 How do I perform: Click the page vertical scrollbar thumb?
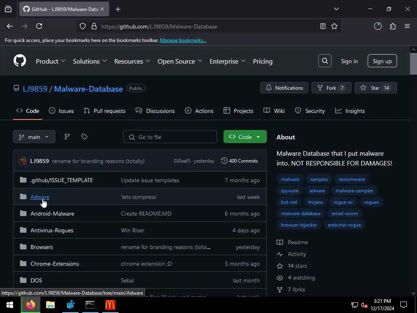[413, 64]
